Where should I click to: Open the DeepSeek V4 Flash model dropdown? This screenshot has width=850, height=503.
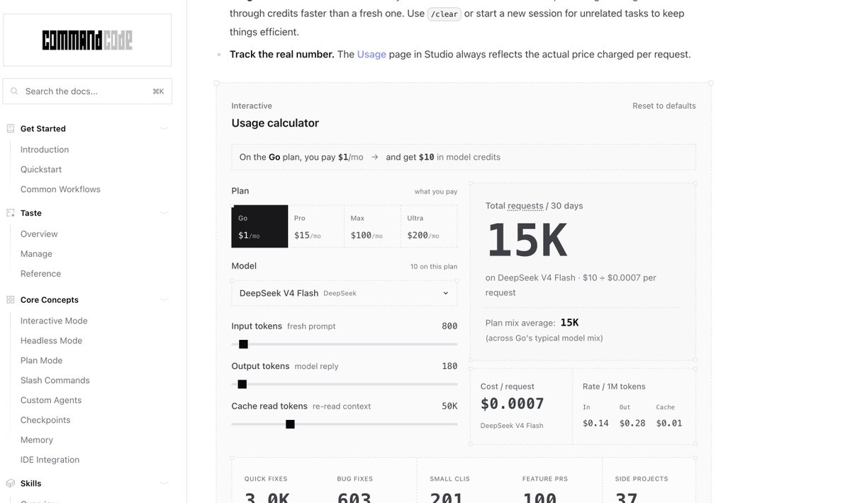(345, 293)
